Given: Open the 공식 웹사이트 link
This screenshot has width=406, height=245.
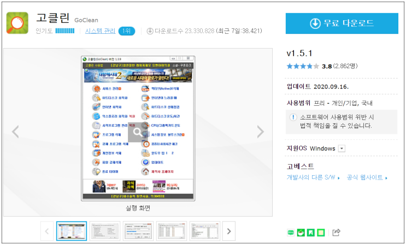Looking at the screenshot, I should [367, 177].
